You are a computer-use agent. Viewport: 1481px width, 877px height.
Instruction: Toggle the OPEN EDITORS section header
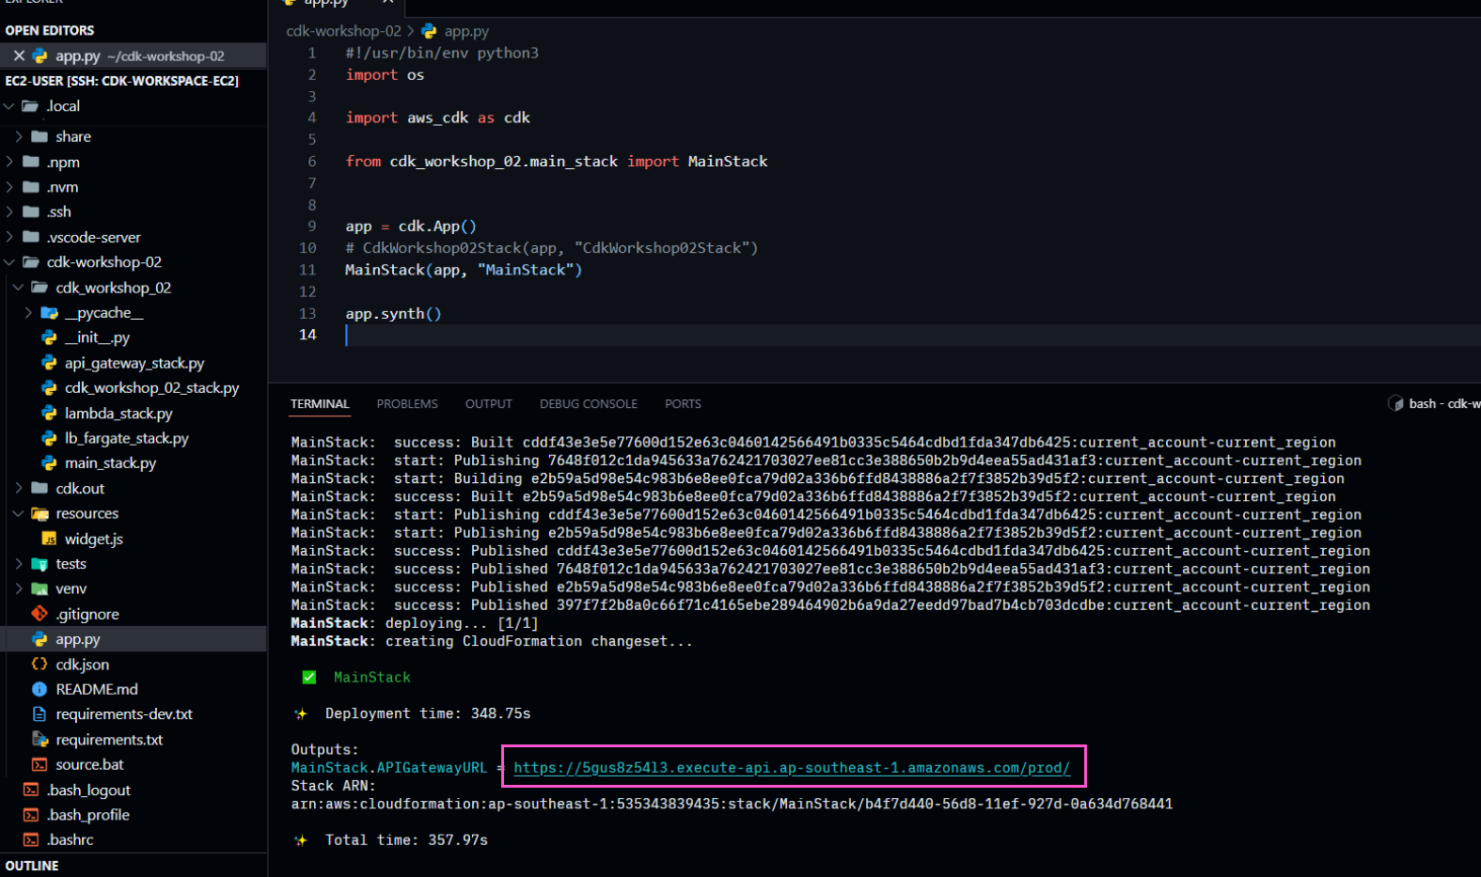pos(134,30)
